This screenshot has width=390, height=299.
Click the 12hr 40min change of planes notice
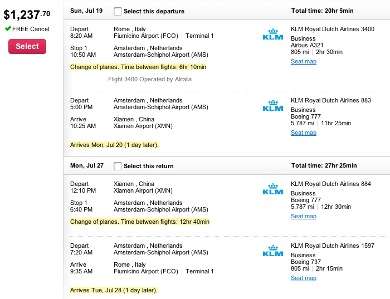pos(140,222)
